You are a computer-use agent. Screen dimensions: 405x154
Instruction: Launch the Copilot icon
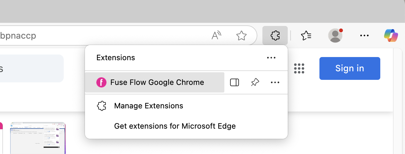pos(391,35)
